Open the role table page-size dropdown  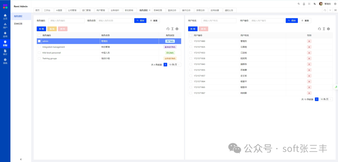coord(175,65)
